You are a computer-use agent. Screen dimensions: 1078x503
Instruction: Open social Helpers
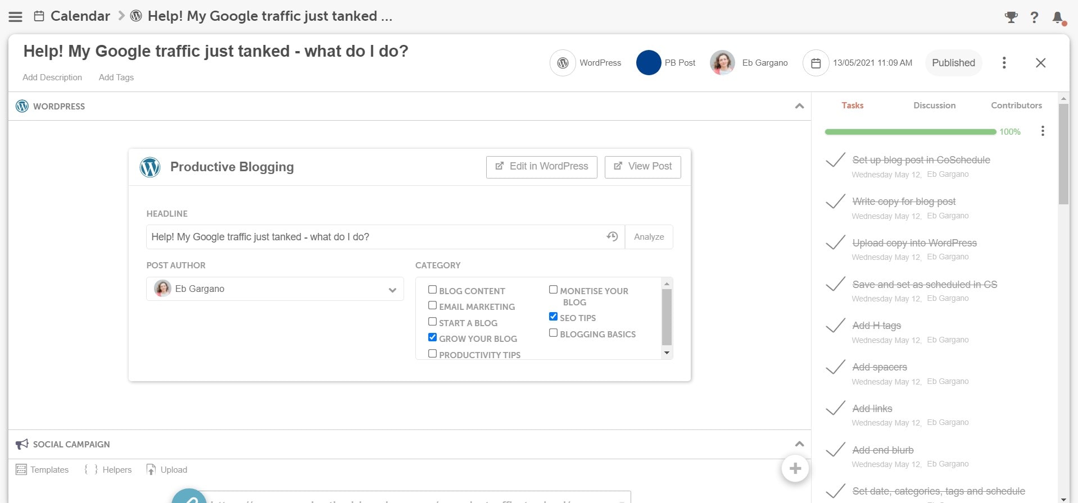108,469
